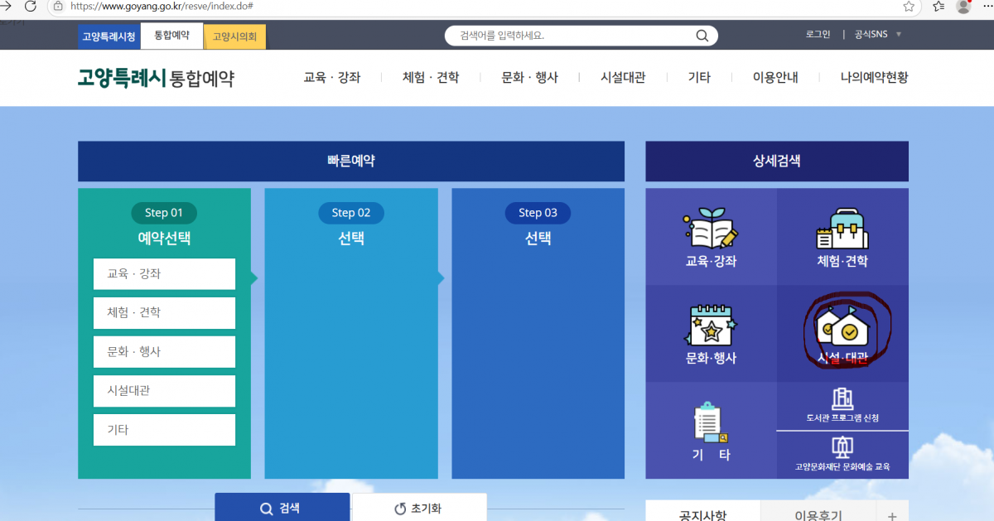Open the browser favorites list icon
Viewport: 994px width, 521px height.
(x=939, y=6)
